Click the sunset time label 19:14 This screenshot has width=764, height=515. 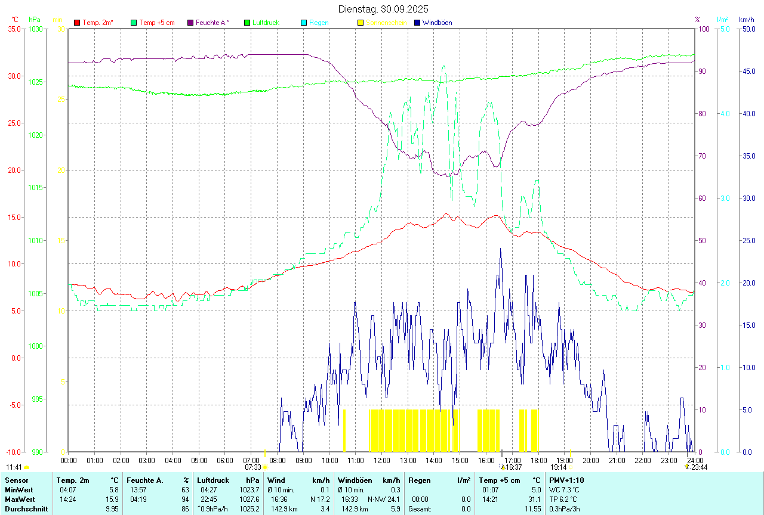(x=558, y=467)
